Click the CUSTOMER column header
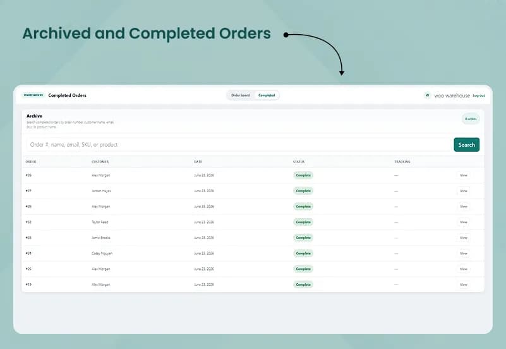 [x=100, y=161]
